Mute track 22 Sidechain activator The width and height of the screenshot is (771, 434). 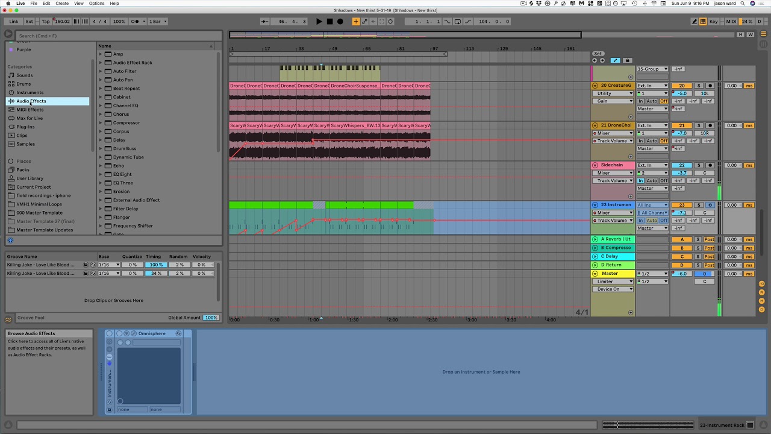[x=682, y=165]
